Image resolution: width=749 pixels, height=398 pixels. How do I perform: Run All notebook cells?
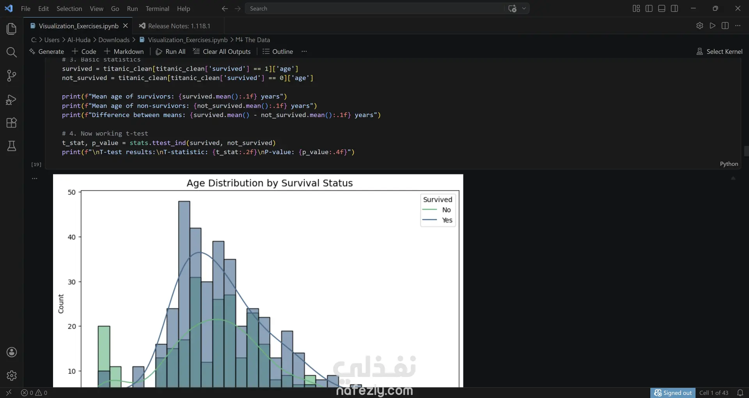(170, 52)
